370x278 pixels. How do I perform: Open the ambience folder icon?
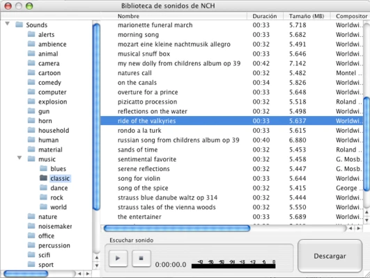tap(31, 44)
